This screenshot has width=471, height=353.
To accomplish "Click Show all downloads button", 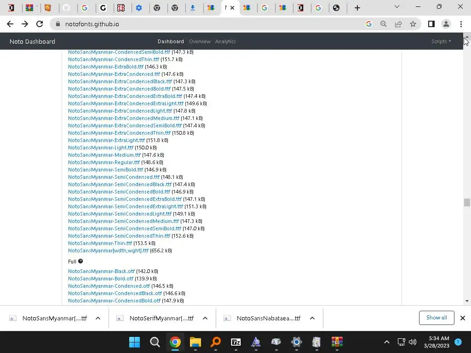I will point(437,318).
